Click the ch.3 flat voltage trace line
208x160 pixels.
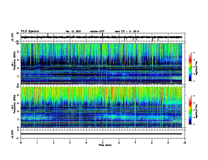pyautogui.click(x=101, y=134)
